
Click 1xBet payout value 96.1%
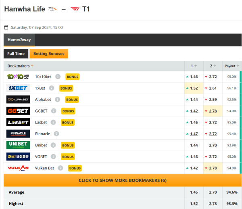point(232,88)
